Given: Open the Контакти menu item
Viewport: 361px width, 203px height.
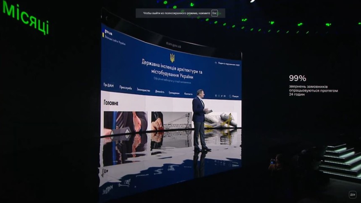Looking at the screenshot, I should pos(188,94).
